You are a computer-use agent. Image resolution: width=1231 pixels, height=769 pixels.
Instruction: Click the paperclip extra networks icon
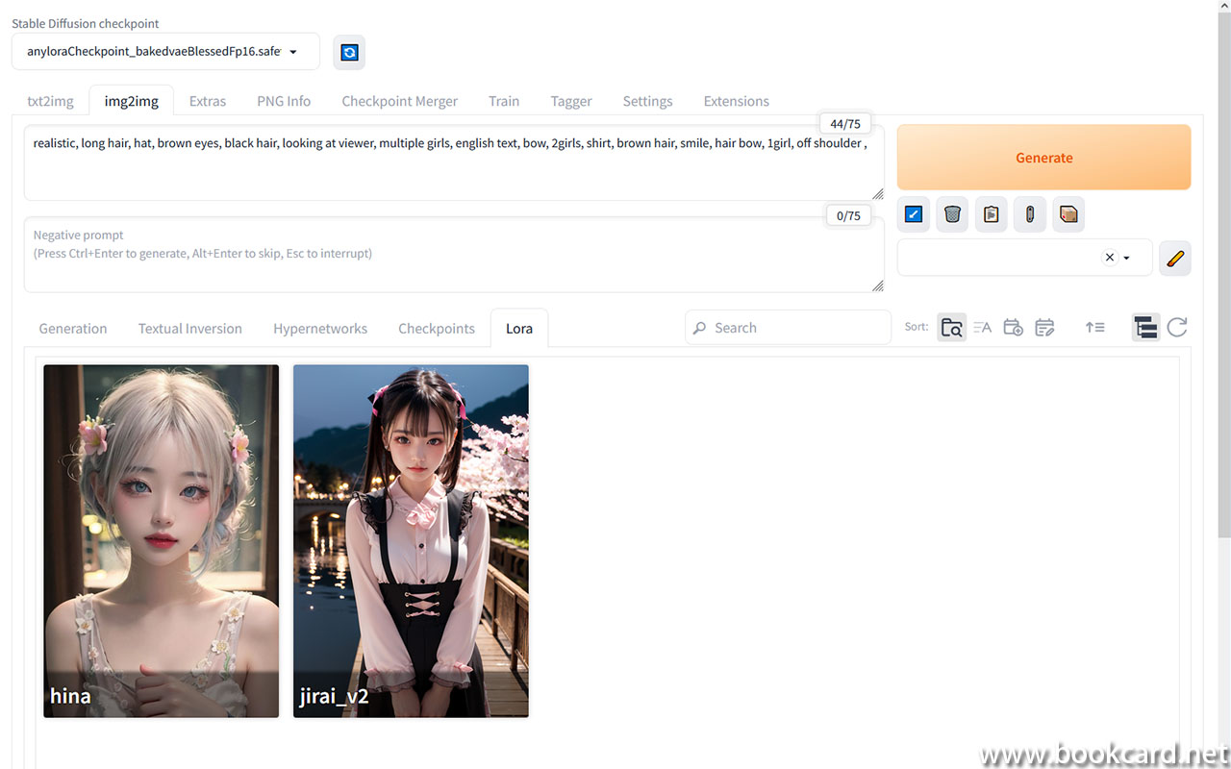pyautogui.click(x=1029, y=213)
